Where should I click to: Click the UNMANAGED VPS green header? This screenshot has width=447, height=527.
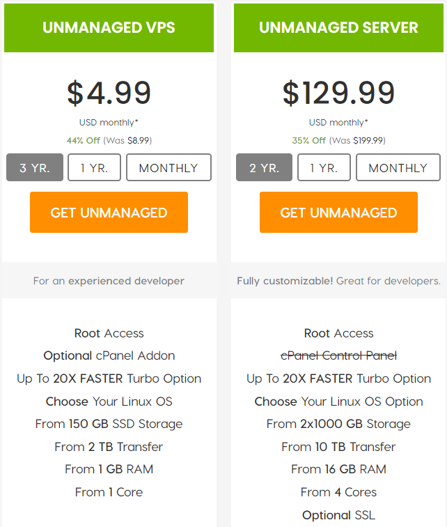pyautogui.click(x=109, y=28)
